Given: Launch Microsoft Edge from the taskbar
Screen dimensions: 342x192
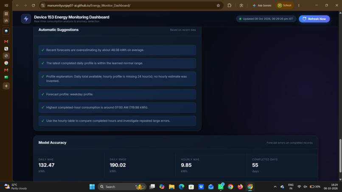Looking at the screenshot, I should point(182,186).
